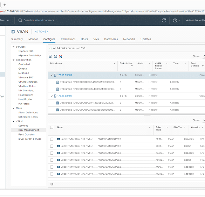Collapse the vSAN tree section
The height and width of the screenshot is (197, 205).
(13, 121)
